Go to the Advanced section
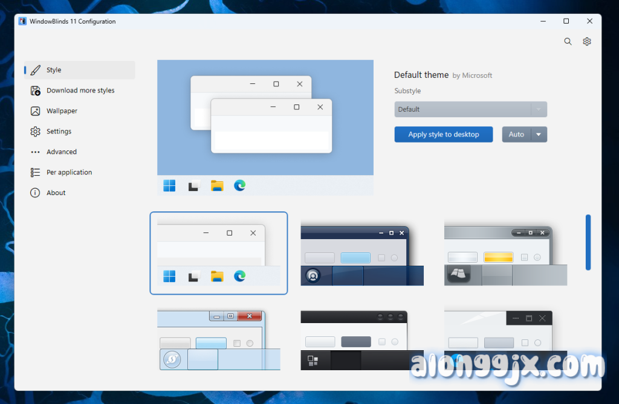 [x=62, y=152]
